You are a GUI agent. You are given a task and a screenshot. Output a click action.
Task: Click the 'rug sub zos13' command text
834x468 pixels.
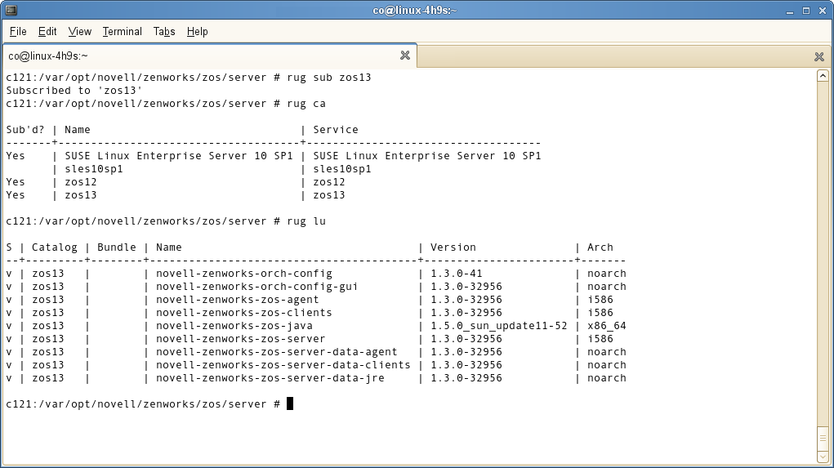tap(328, 77)
